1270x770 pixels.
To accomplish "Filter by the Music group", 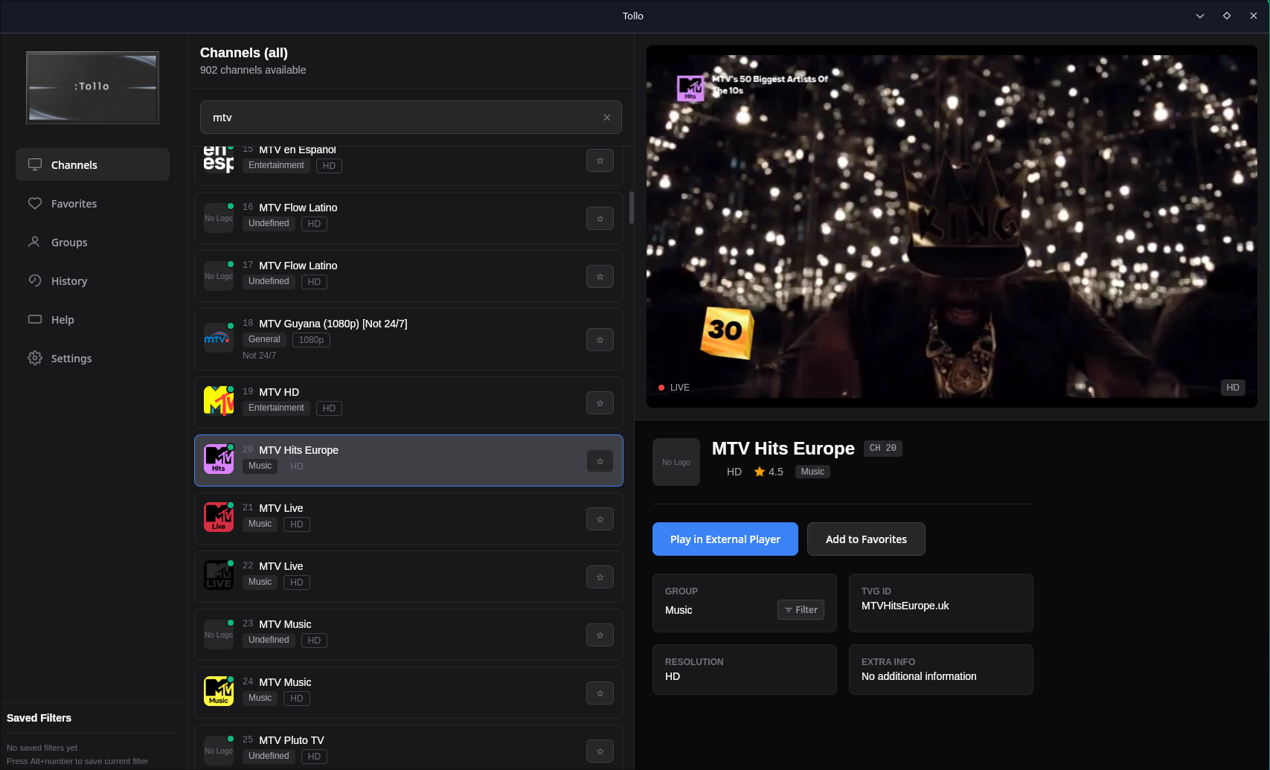I will pos(801,610).
